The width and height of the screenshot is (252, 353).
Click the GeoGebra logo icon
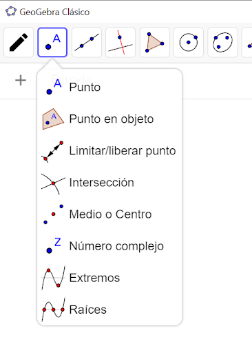11,12
